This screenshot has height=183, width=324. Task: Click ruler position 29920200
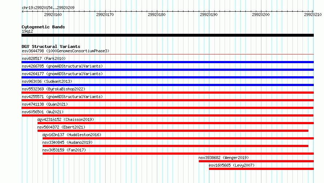[261, 15]
